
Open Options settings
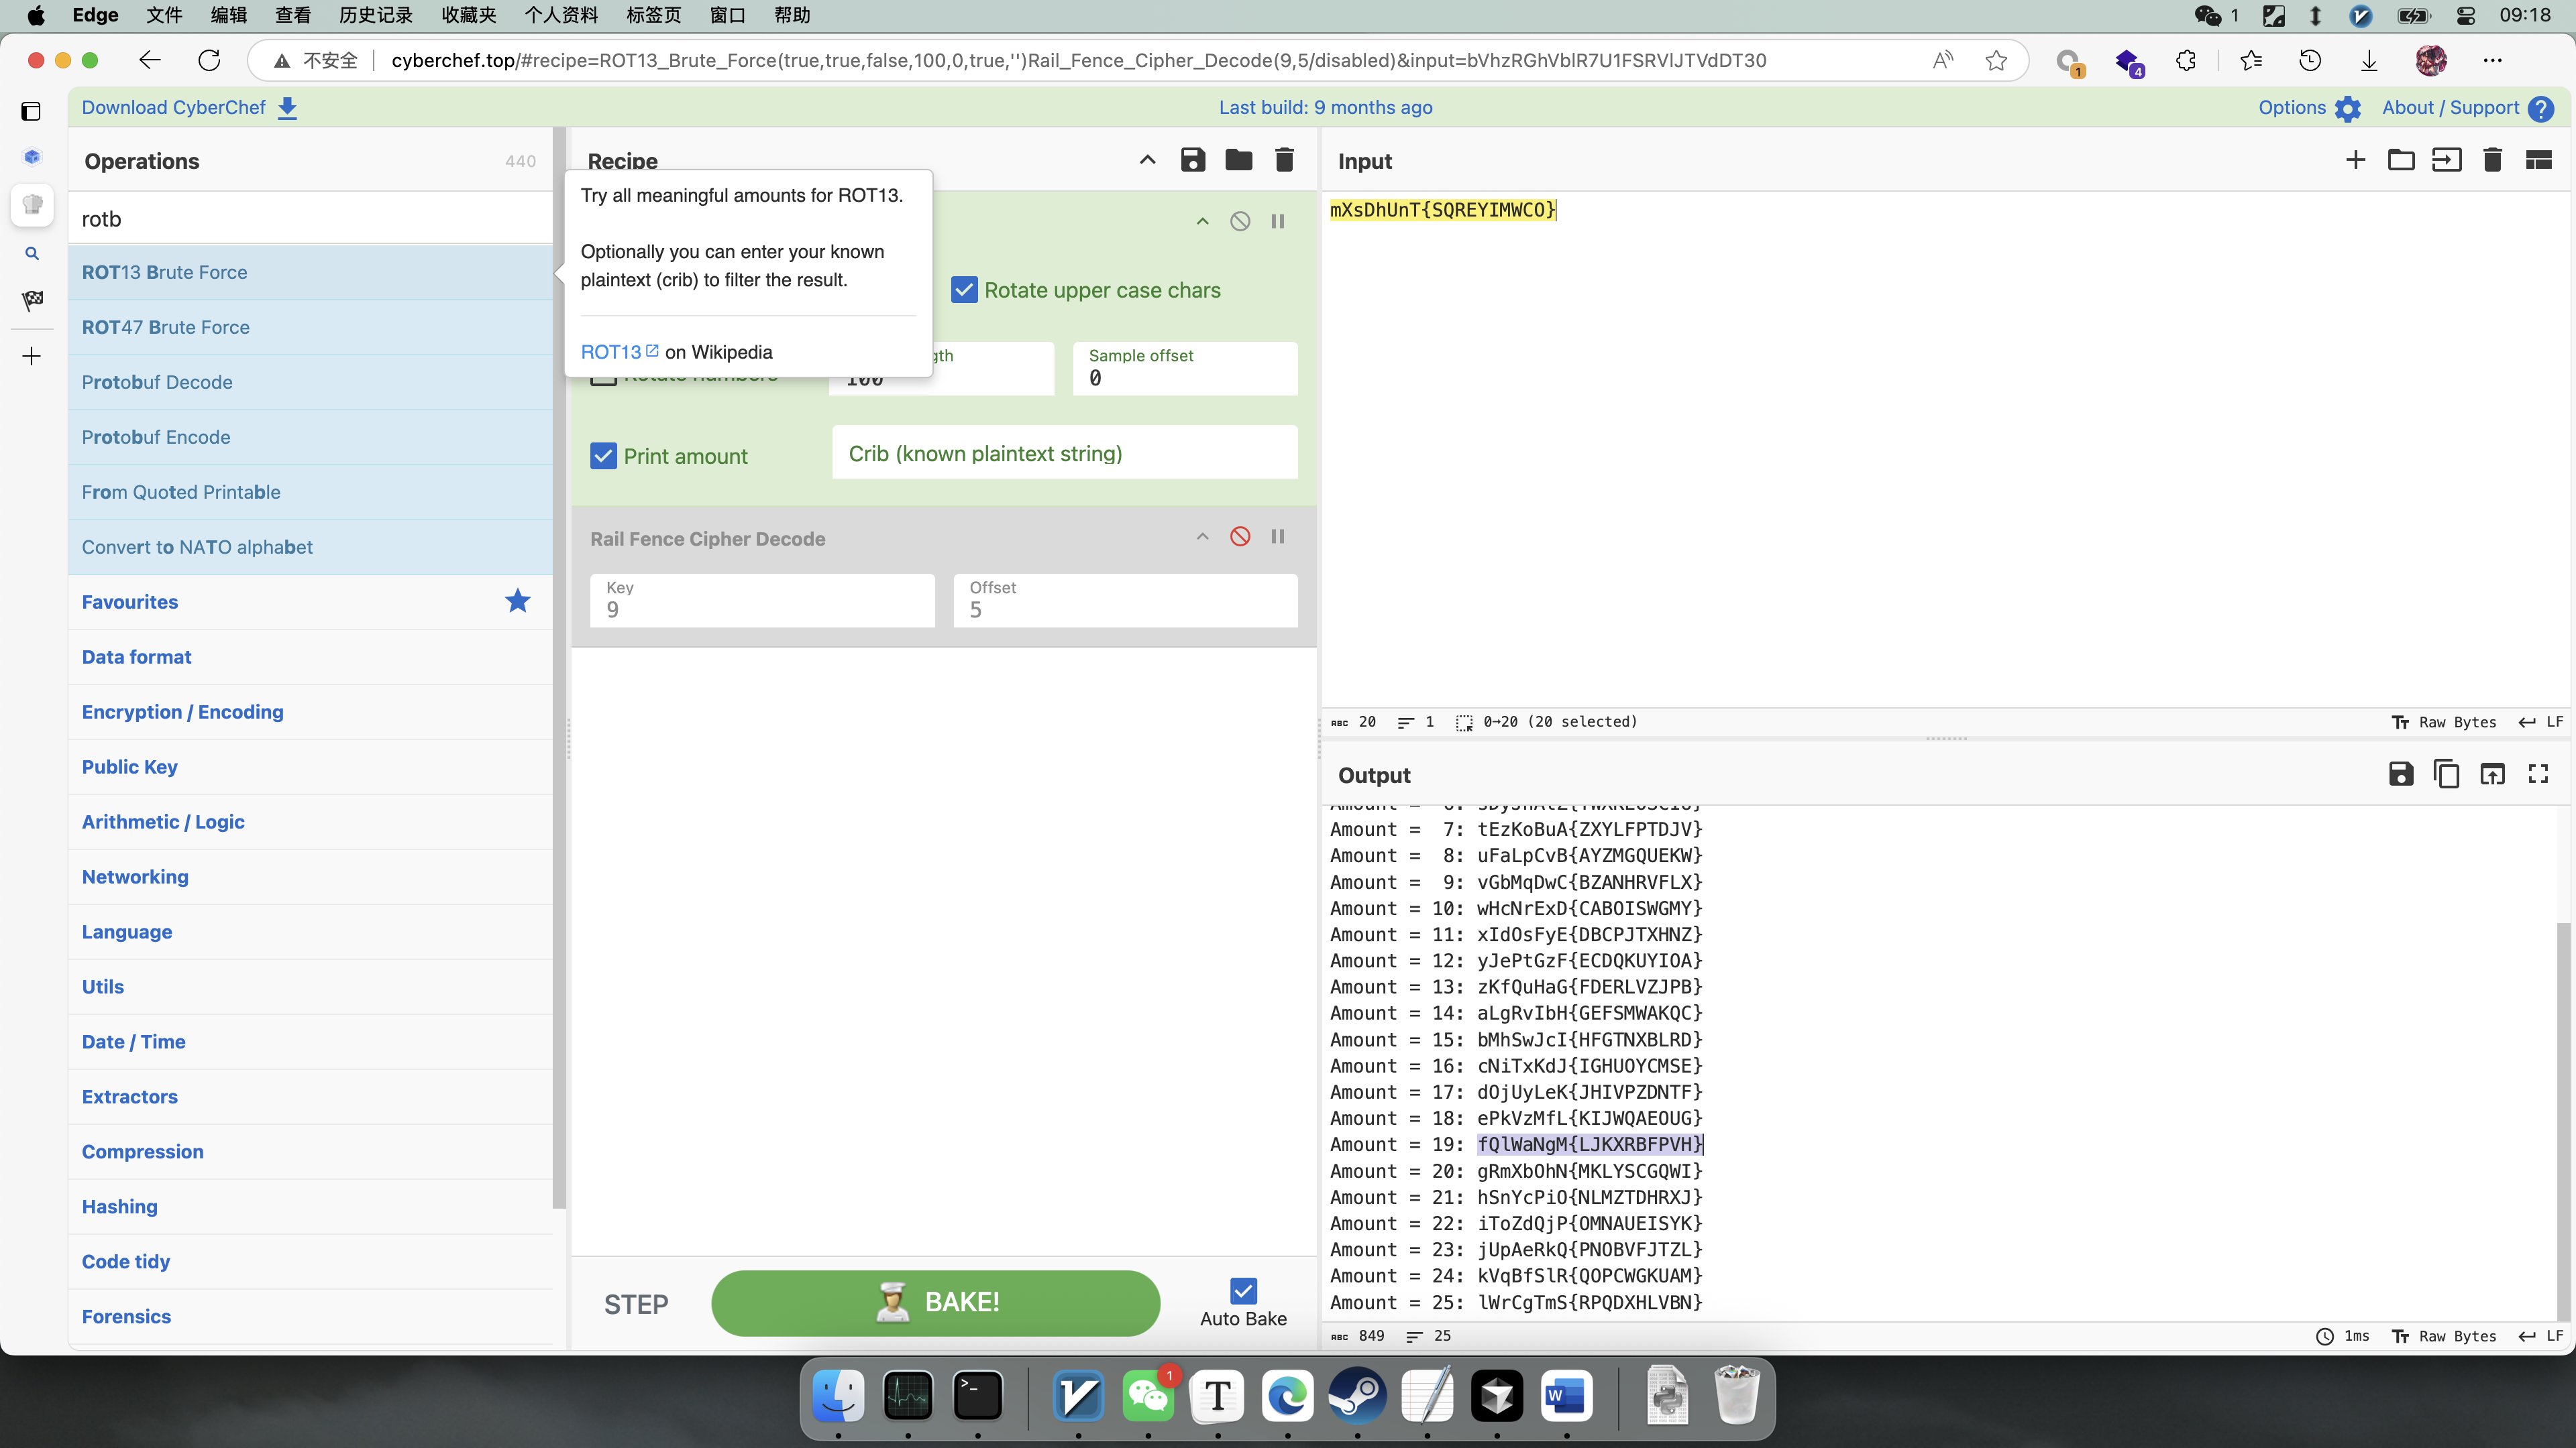2309,108
